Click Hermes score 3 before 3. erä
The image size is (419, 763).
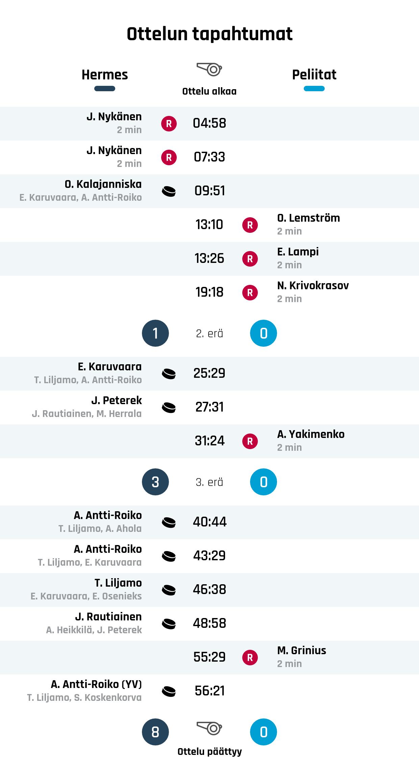pos(155,482)
